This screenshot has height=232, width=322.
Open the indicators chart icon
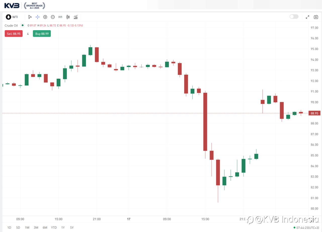point(75,17)
